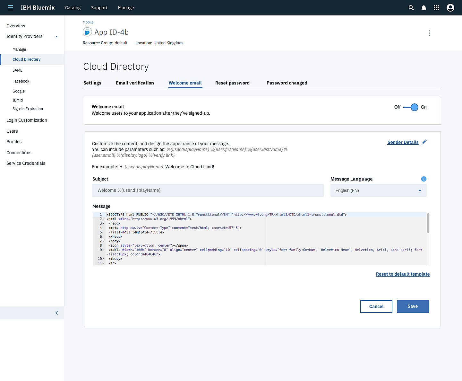Click the Message Language info icon
Viewport: 462px width, 381px height.
pyautogui.click(x=424, y=179)
